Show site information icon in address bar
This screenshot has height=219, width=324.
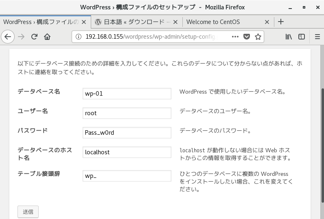[78, 37]
